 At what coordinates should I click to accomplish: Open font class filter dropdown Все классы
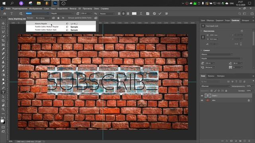[x=42, y=18]
